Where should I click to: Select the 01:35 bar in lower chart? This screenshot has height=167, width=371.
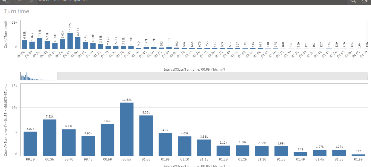click(281, 151)
